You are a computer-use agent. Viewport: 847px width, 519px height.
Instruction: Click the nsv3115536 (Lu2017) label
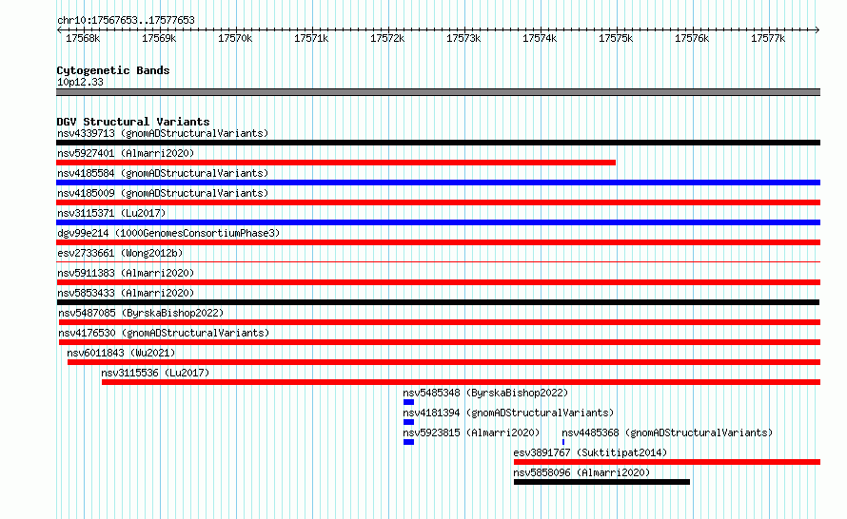pyautogui.click(x=155, y=373)
